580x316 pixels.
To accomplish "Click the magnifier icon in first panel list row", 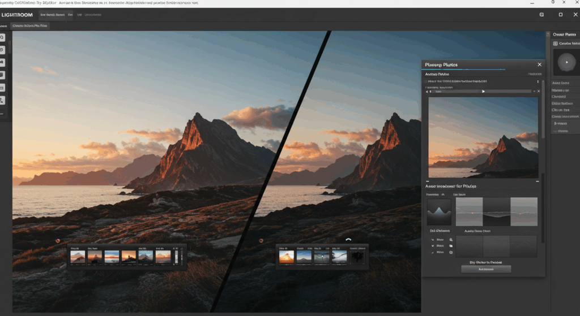I will (451, 240).
